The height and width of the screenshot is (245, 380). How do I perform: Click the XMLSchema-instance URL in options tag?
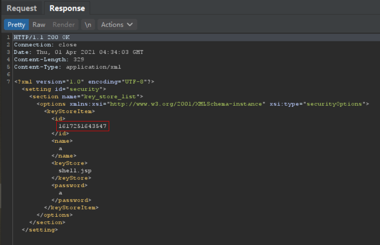(186, 104)
